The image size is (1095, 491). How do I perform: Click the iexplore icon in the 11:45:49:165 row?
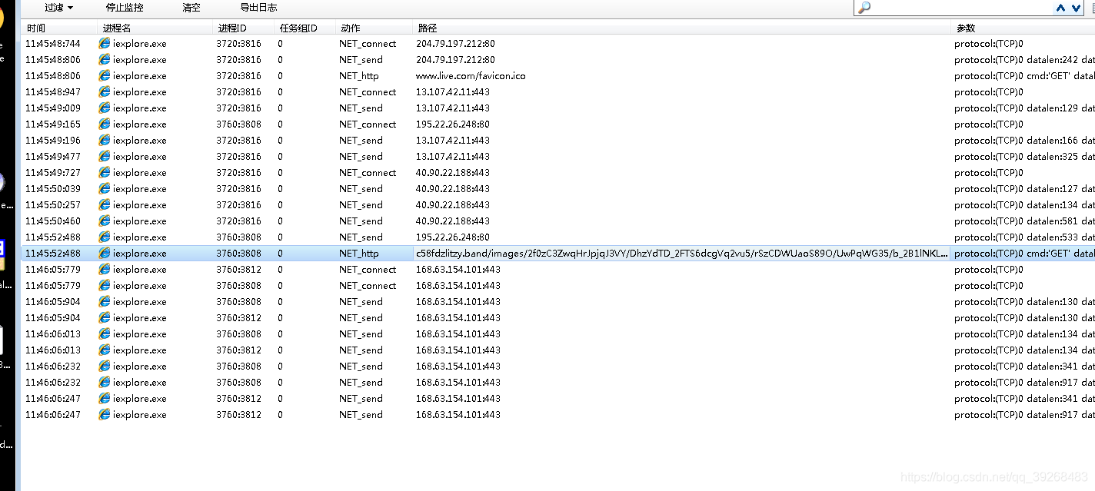105,124
